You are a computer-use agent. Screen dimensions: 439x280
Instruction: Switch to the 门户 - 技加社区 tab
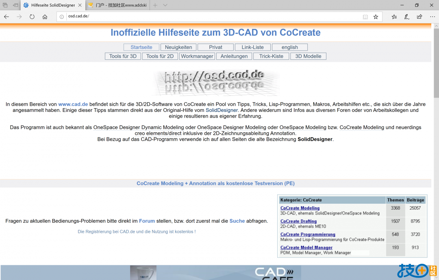click(117, 5)
